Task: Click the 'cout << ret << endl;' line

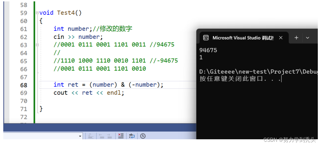Action: click(x=89, y=93)
